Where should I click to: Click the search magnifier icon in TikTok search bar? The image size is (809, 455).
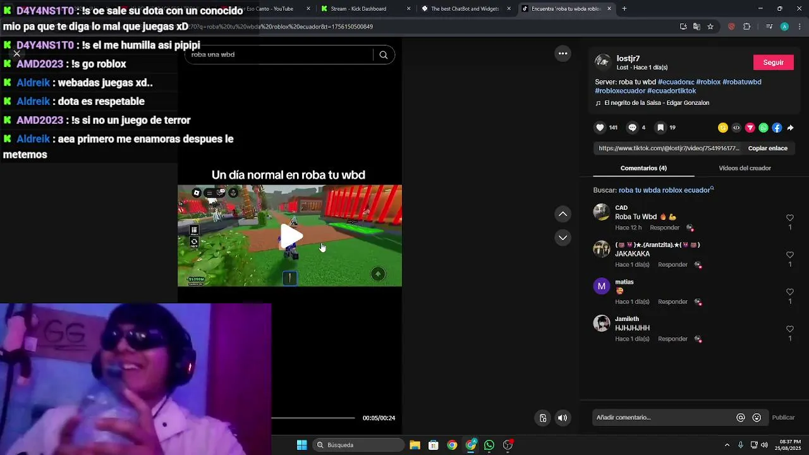coord(383,54)
